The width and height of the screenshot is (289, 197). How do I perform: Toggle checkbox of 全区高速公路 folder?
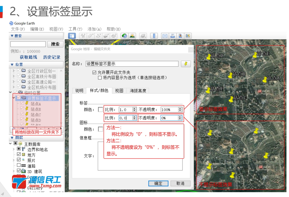click(x=19, y=81)
